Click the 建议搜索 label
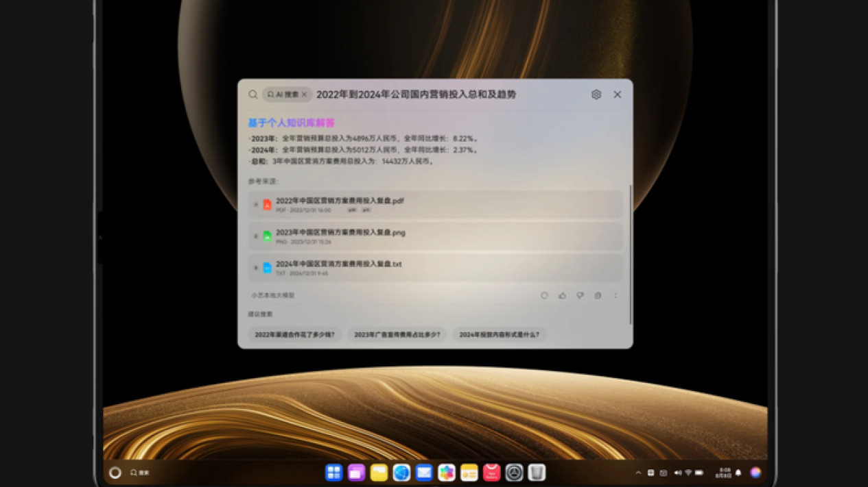This screenshot has height=487, width=868. [x=261, y=314]
